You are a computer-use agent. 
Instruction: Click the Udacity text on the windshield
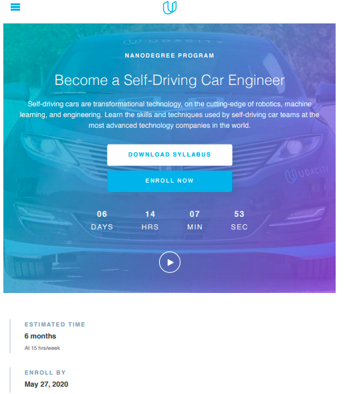click(x=173, y=41)
